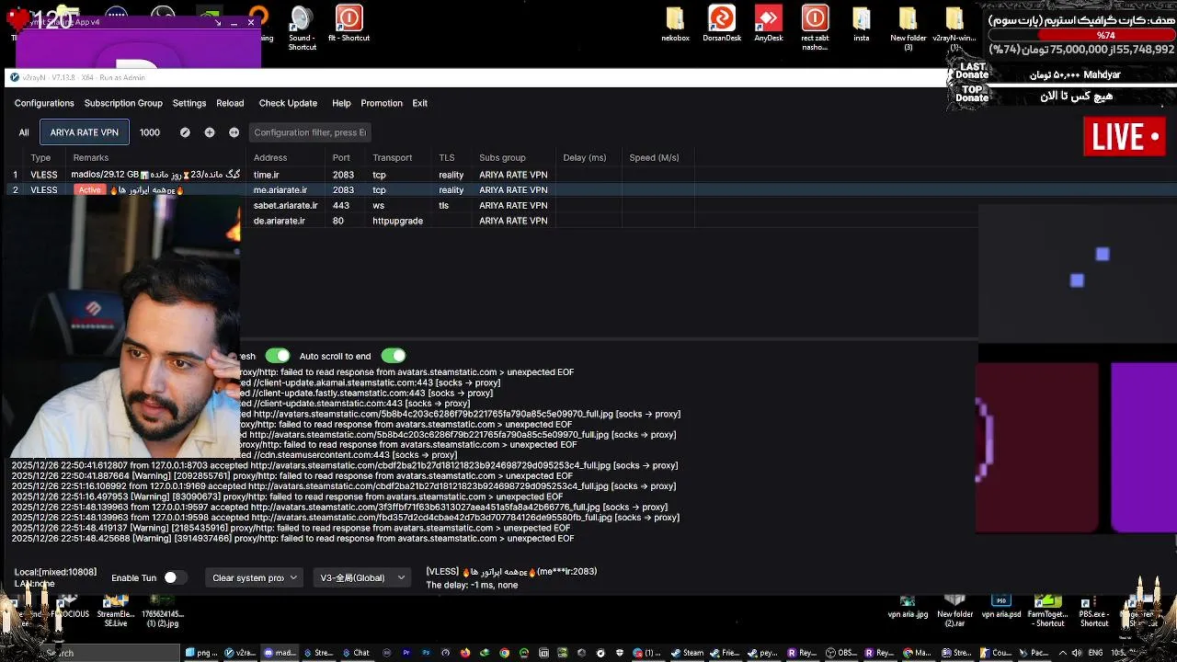Switch to the All subscription tab
Image resolution: width=1177 pixels, height=662 pixels.
coord(24,132)
